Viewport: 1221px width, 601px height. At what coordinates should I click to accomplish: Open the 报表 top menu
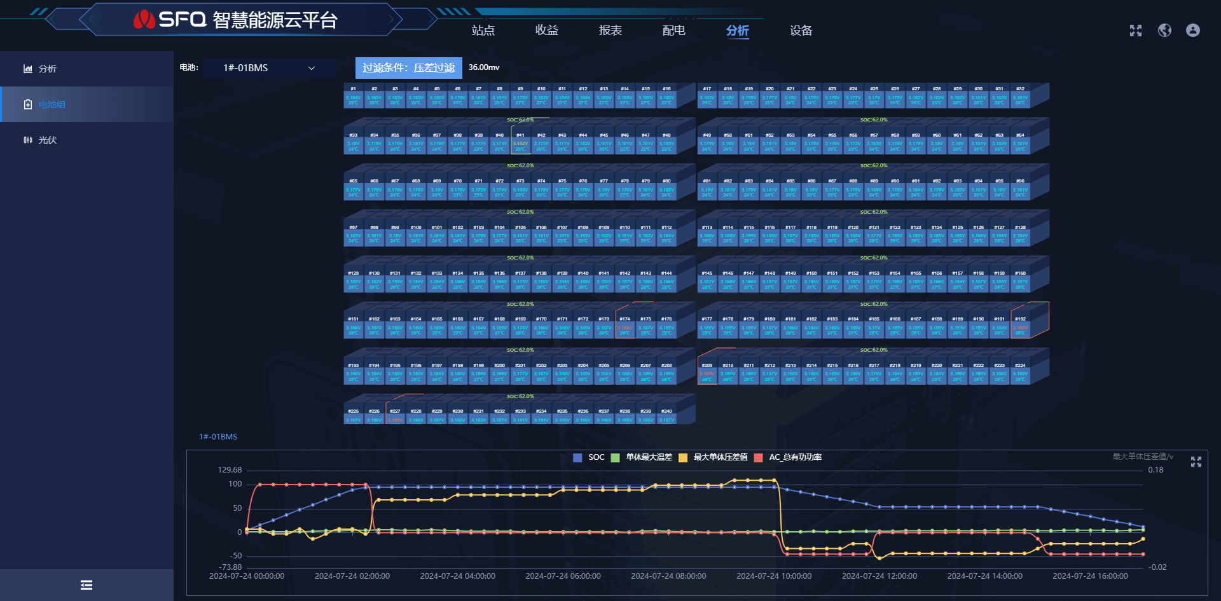610,31
